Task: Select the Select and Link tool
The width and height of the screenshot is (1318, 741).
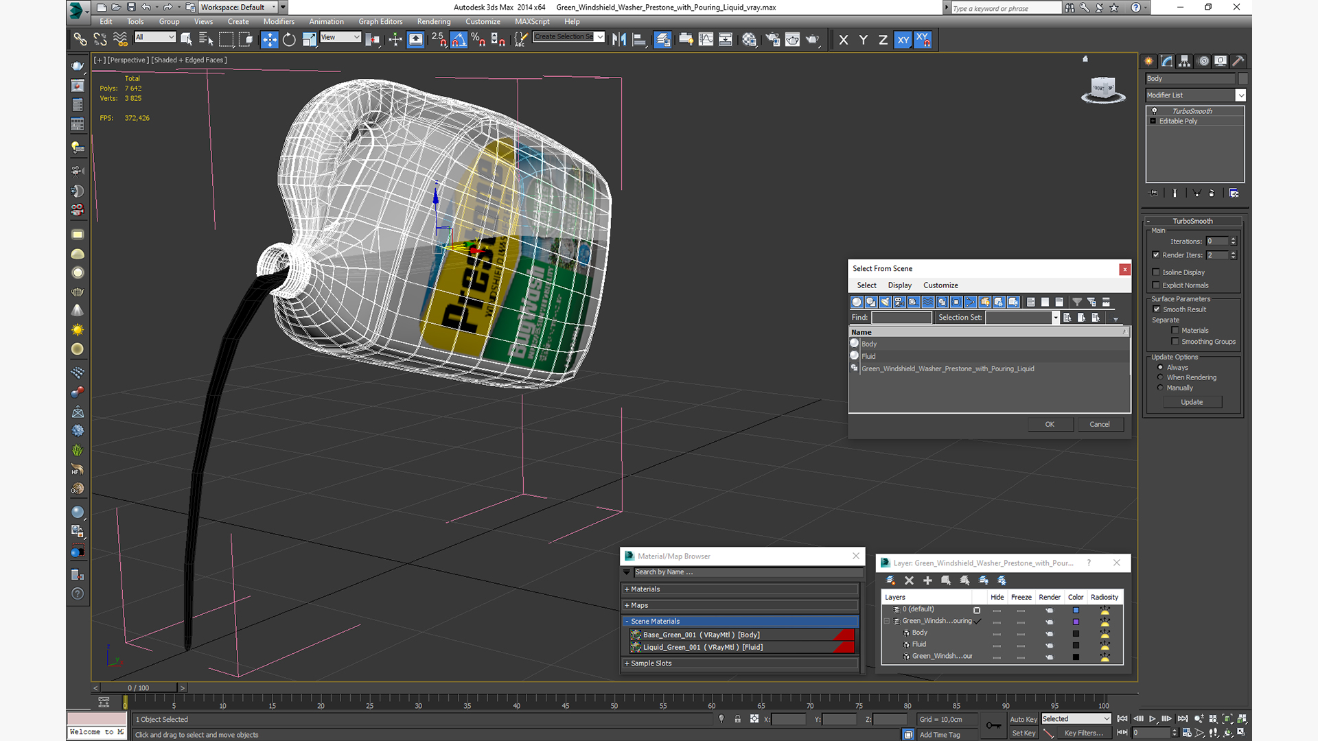Action: 80,40
